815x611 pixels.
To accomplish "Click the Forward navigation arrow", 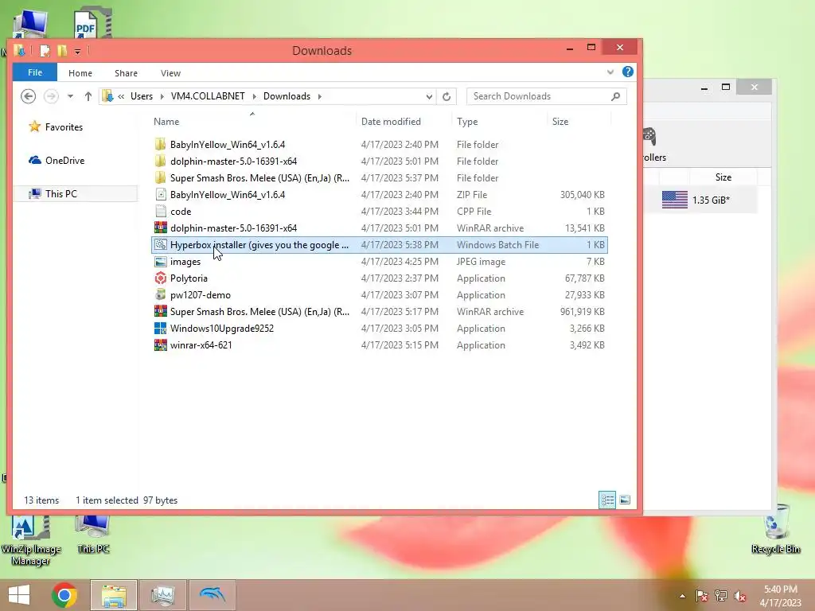I will [51, 96].
